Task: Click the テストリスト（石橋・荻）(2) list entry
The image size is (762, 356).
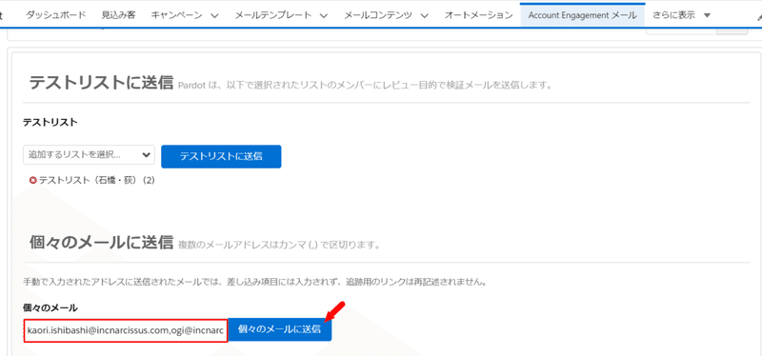Action: tap(97, 181)
